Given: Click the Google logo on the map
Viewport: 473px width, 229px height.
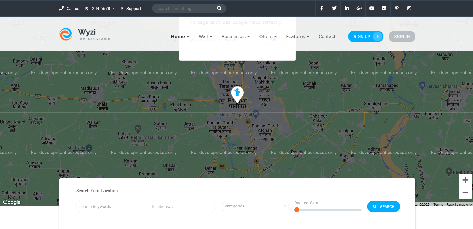Looking at the screenshot, I should point(12,202).
